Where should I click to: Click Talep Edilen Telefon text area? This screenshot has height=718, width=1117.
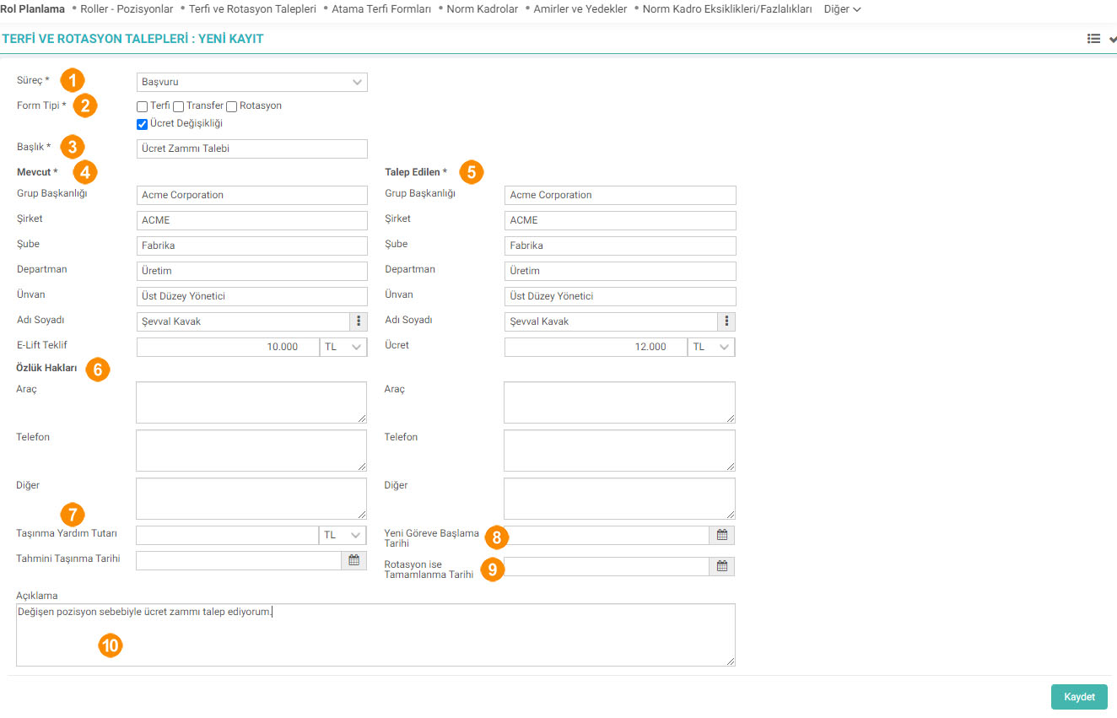619,451
